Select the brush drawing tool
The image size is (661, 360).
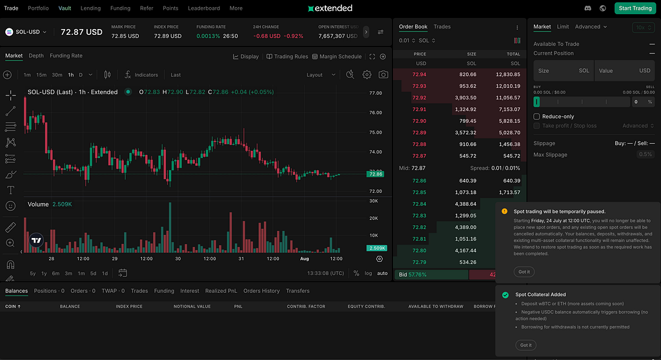pos(10,174)
